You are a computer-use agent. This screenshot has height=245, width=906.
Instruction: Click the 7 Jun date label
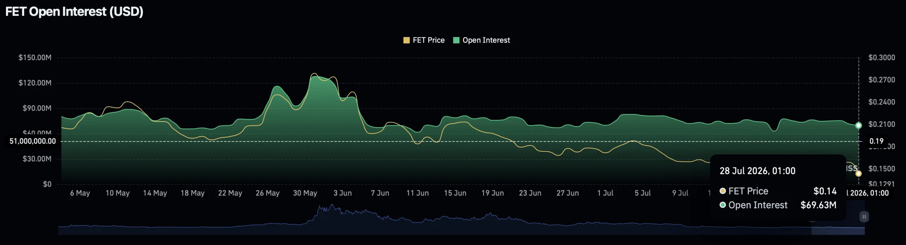[x=380, y=193]
